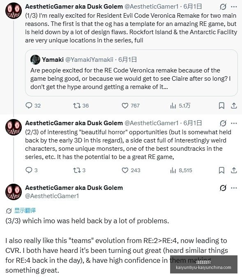Open more options on the (2/3) tweet
The height and width of the screenshot is (278, 242).
coord(234,123)
